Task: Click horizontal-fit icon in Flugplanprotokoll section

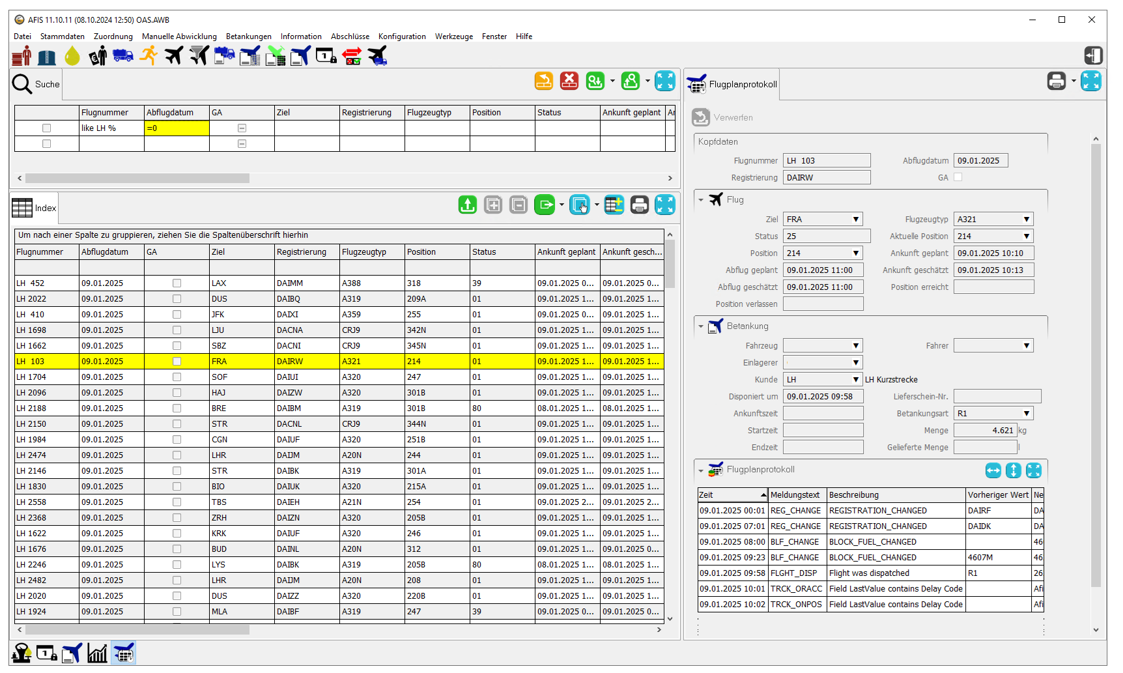Action: pos(993,470)
